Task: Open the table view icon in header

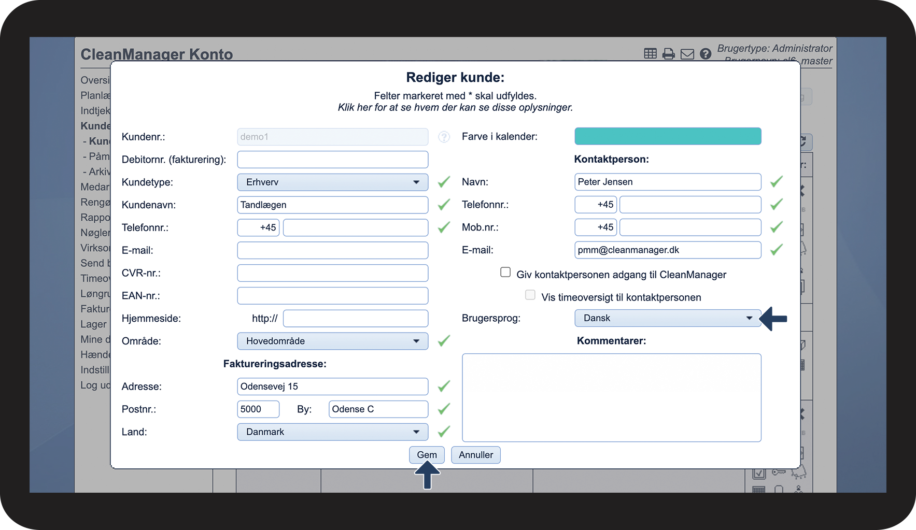Action: [650, 53]
